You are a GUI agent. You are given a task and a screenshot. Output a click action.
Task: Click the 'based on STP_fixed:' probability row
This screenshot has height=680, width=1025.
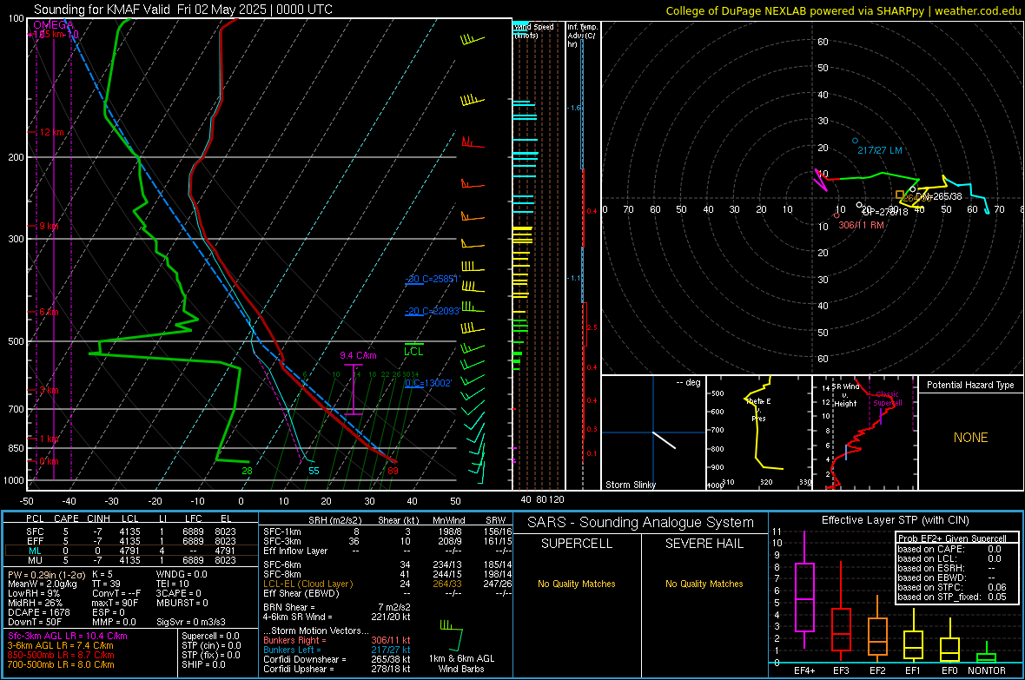tap(952, 597)
